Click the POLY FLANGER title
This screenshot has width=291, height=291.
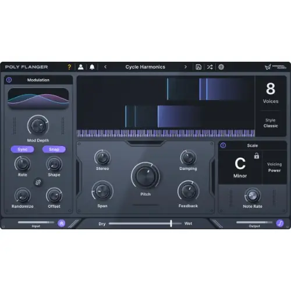pyautogui.click(x=26, y=67)
